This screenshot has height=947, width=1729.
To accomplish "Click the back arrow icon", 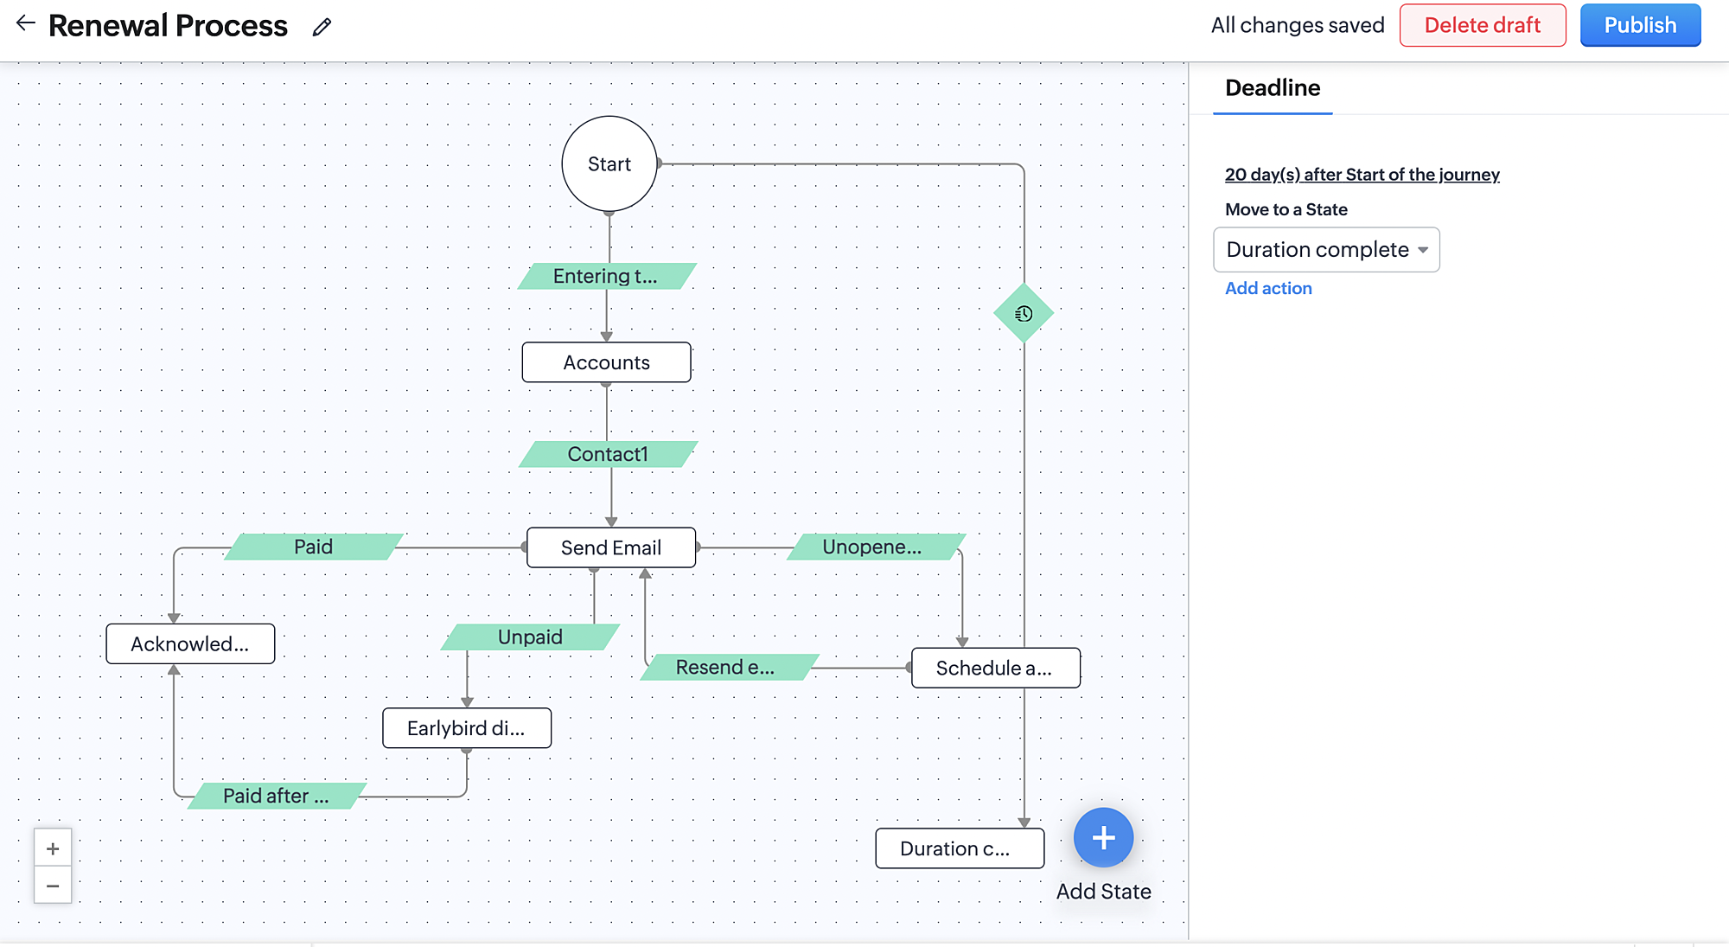I will 26,23.
